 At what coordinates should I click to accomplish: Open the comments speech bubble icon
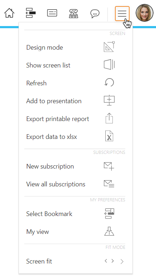(x=95, y=14)
